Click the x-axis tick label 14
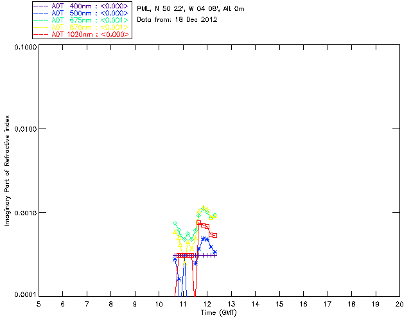The height and width of the screenshot is (329, 411). pyautogui.click(x=256, y=304)
